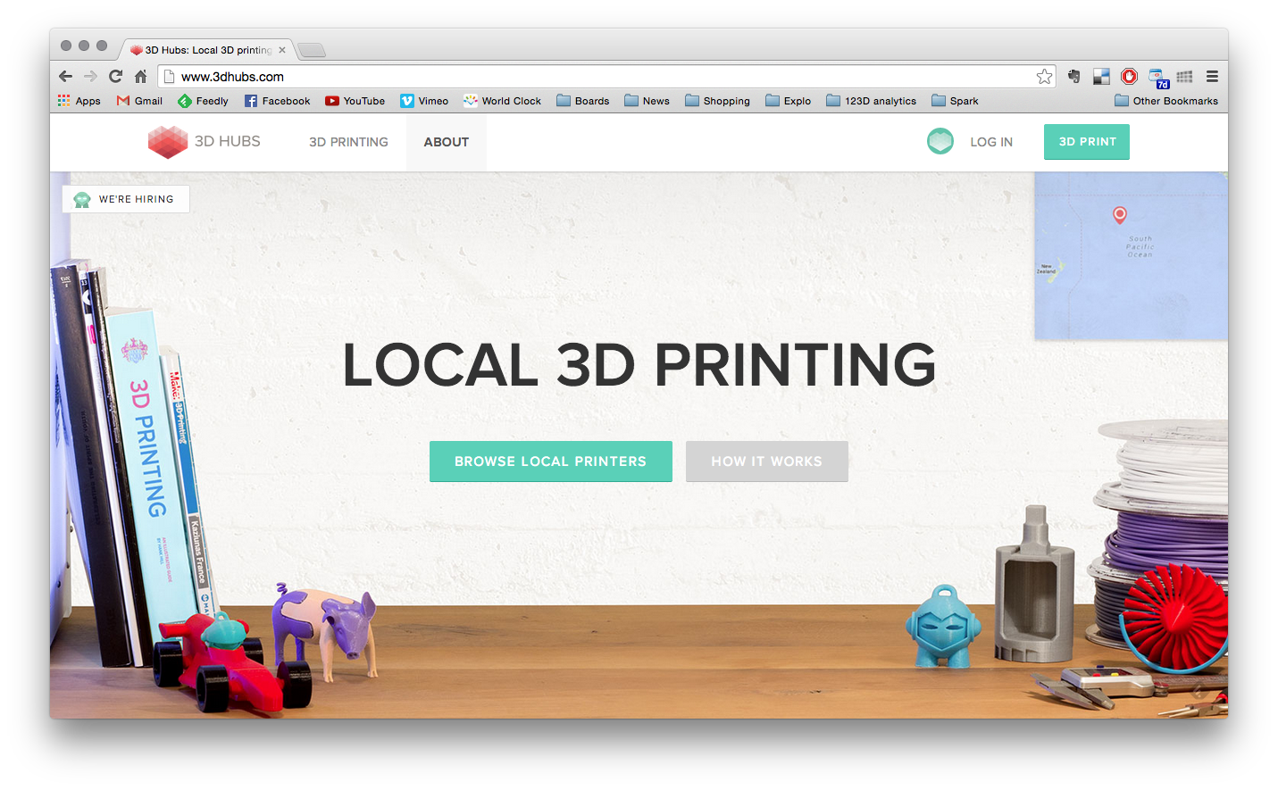Open the browser home icon
This screenshot has width=1278, height=790.
tap(140, 77)
